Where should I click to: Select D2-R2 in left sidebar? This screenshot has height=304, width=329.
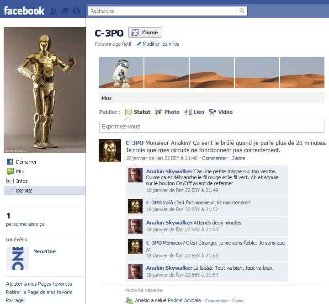click(x=44, y=191)
